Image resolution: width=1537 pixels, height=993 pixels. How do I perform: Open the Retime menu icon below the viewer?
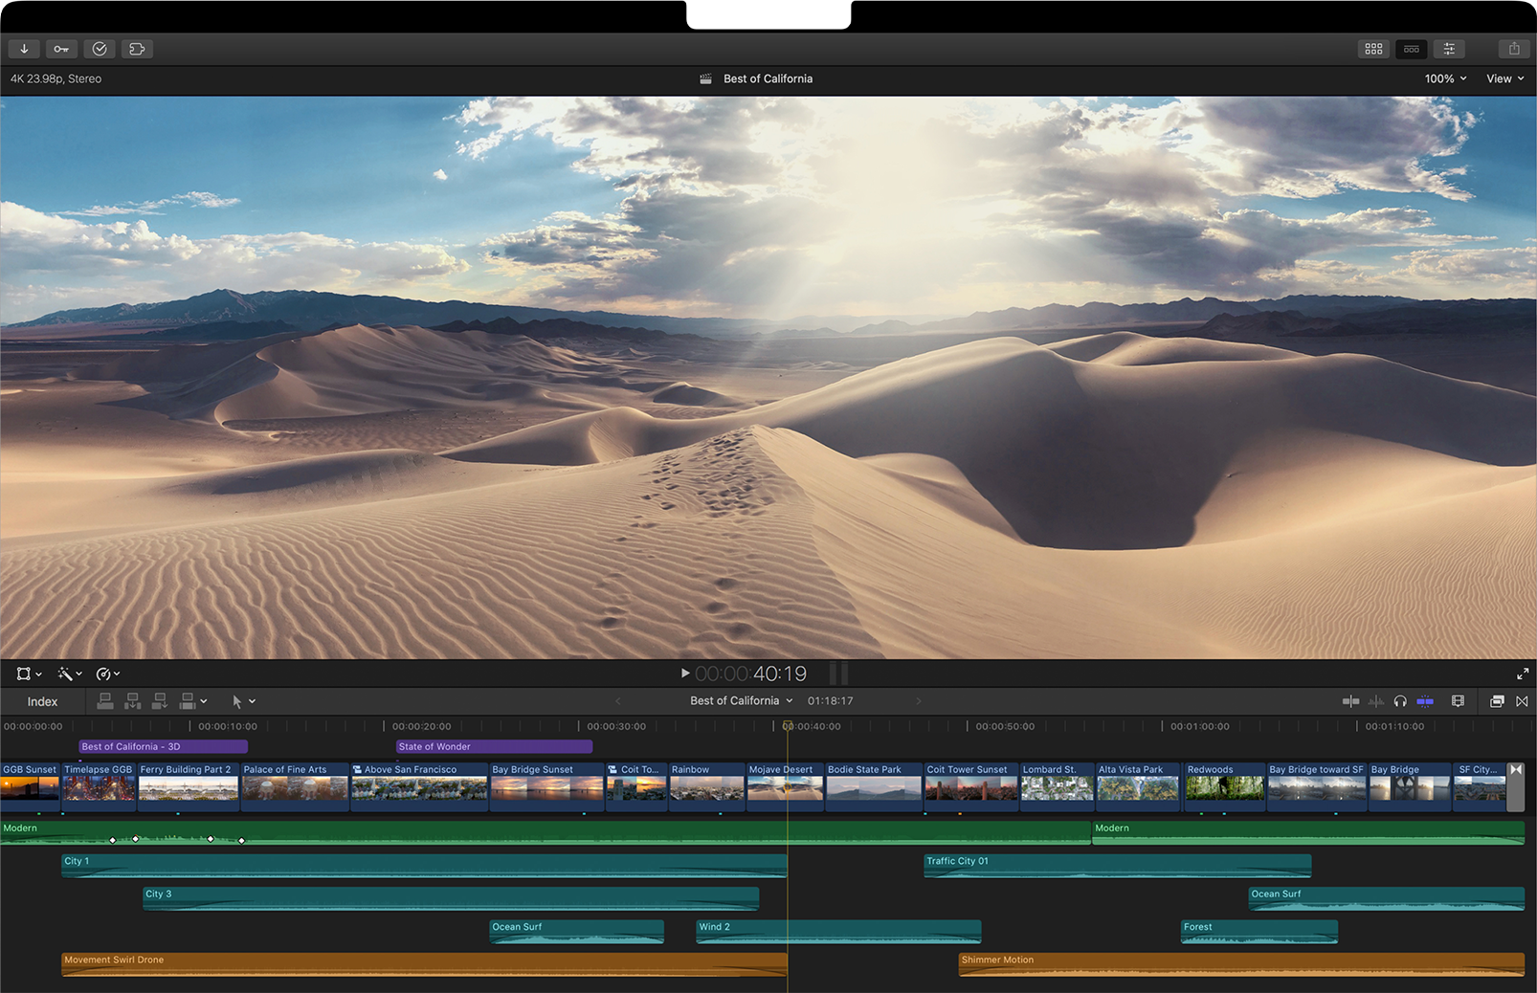click(107, 673)
